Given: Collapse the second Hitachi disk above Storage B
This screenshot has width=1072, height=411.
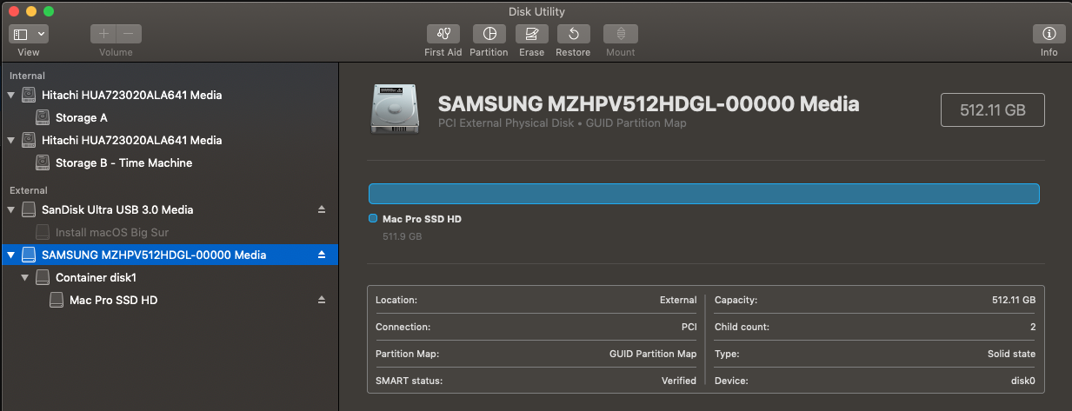Looking at the screenshot, I should (x=10, y=140).
